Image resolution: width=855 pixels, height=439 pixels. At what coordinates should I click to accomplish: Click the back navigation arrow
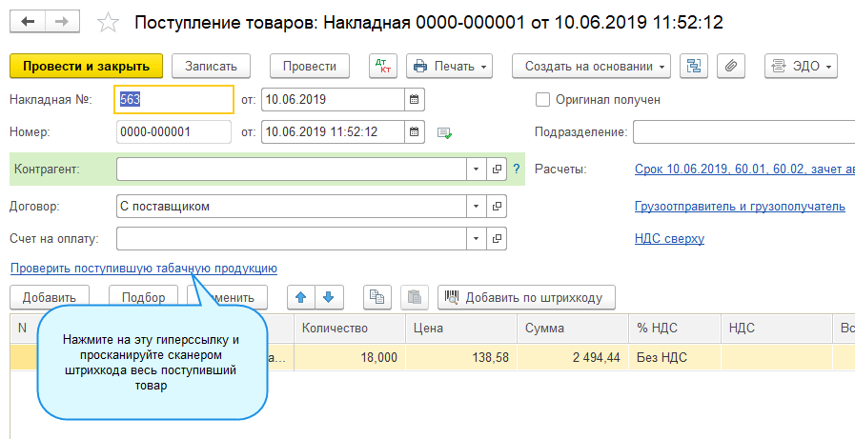coord(28,21)
